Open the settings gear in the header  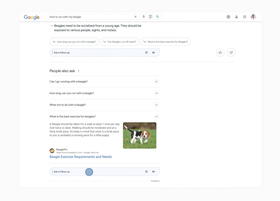coord(228,17)
